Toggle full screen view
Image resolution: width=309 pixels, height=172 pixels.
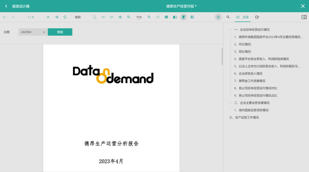158,17
